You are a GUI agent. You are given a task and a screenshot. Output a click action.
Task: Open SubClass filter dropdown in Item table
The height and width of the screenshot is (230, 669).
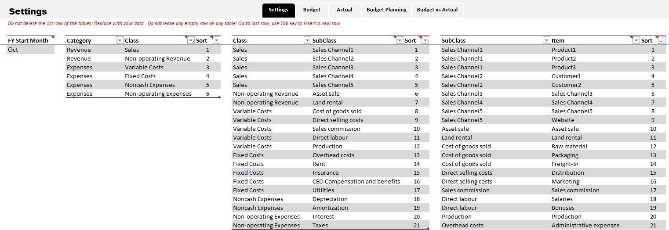546,40
